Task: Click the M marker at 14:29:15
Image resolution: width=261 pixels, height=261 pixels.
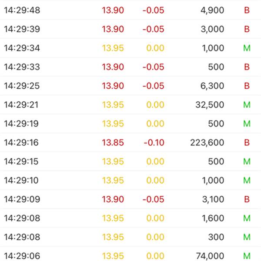Action: point(247,161)
